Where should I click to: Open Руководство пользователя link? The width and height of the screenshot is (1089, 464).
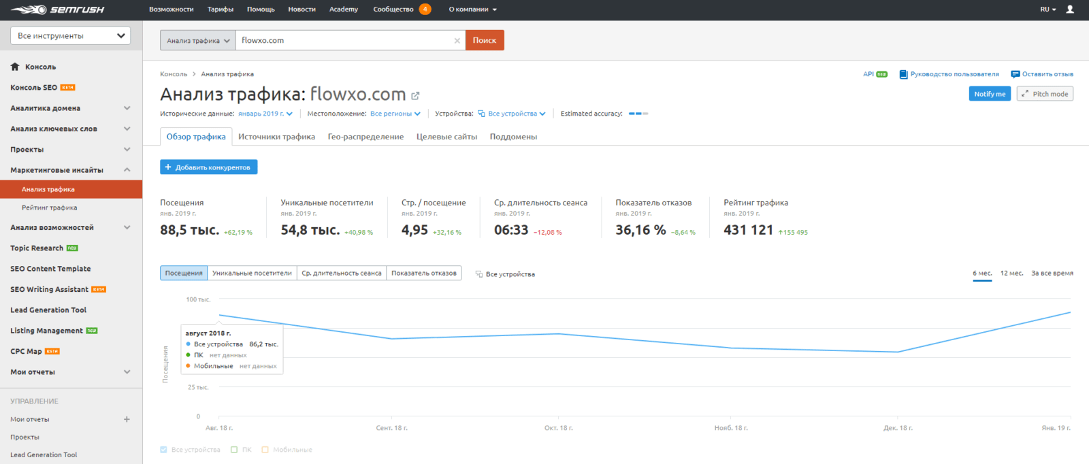coord(955,74)
